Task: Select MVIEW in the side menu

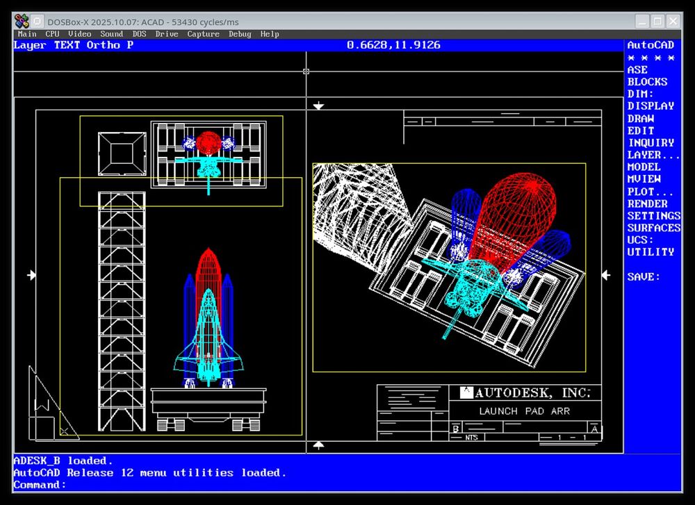Action: tap(644, 179)
